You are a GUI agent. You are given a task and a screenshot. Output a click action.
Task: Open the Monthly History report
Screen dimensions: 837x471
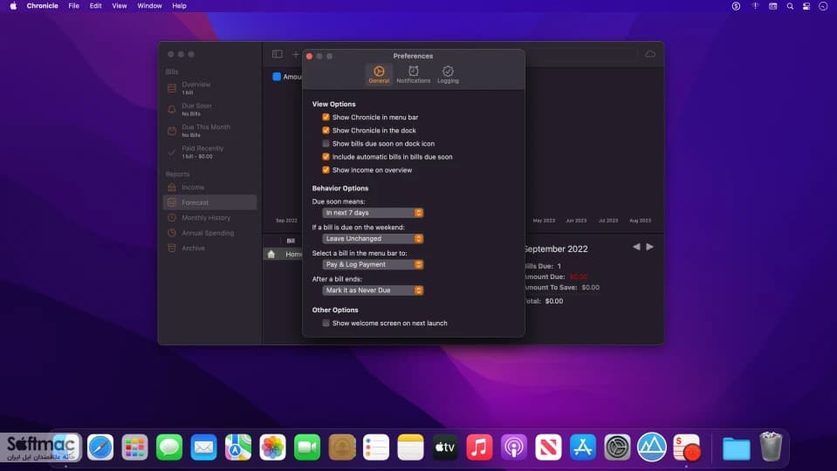tap(209, 218)
